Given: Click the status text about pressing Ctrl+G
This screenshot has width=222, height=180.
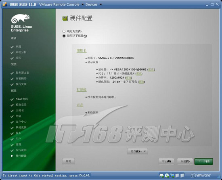Looking at the screenshot, I should 46,176.
